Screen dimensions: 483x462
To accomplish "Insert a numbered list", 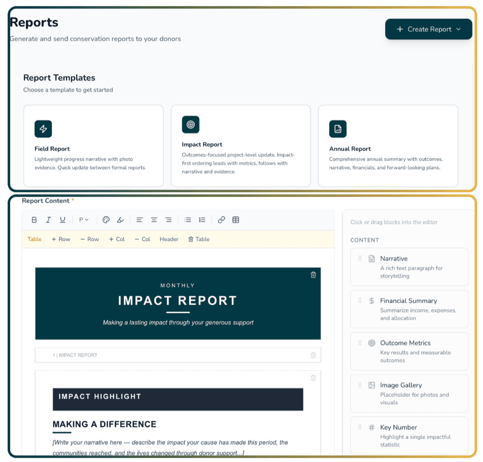I will [202, 220].
